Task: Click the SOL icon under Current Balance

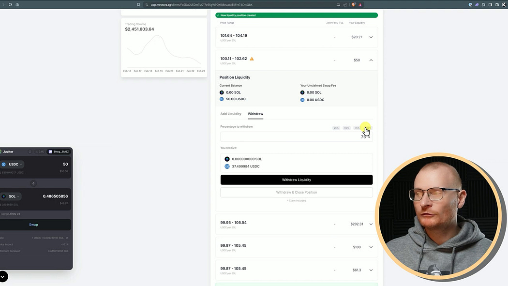Action: (222, 92)
